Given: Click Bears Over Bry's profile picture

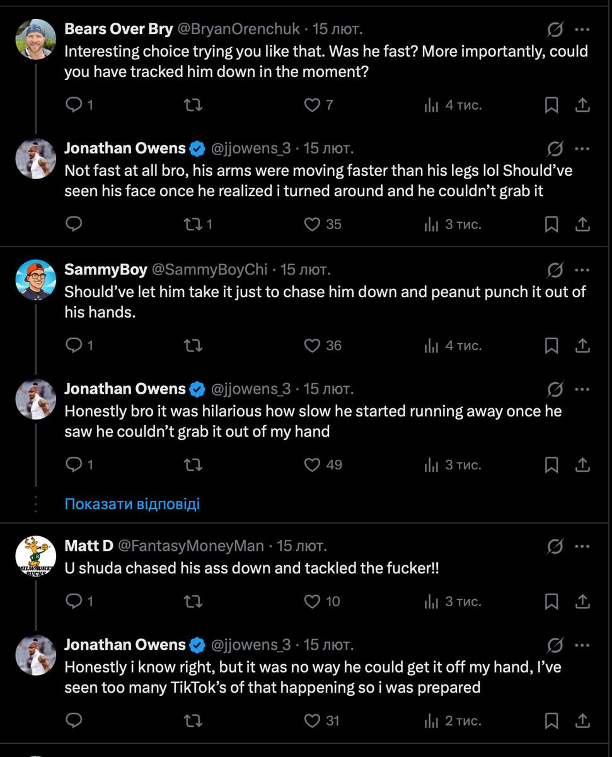Looking at the screenshot, I should [35, 39].
